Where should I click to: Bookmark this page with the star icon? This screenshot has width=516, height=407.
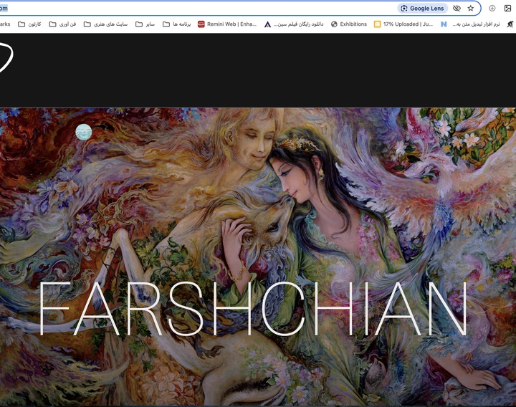point(471,8)
